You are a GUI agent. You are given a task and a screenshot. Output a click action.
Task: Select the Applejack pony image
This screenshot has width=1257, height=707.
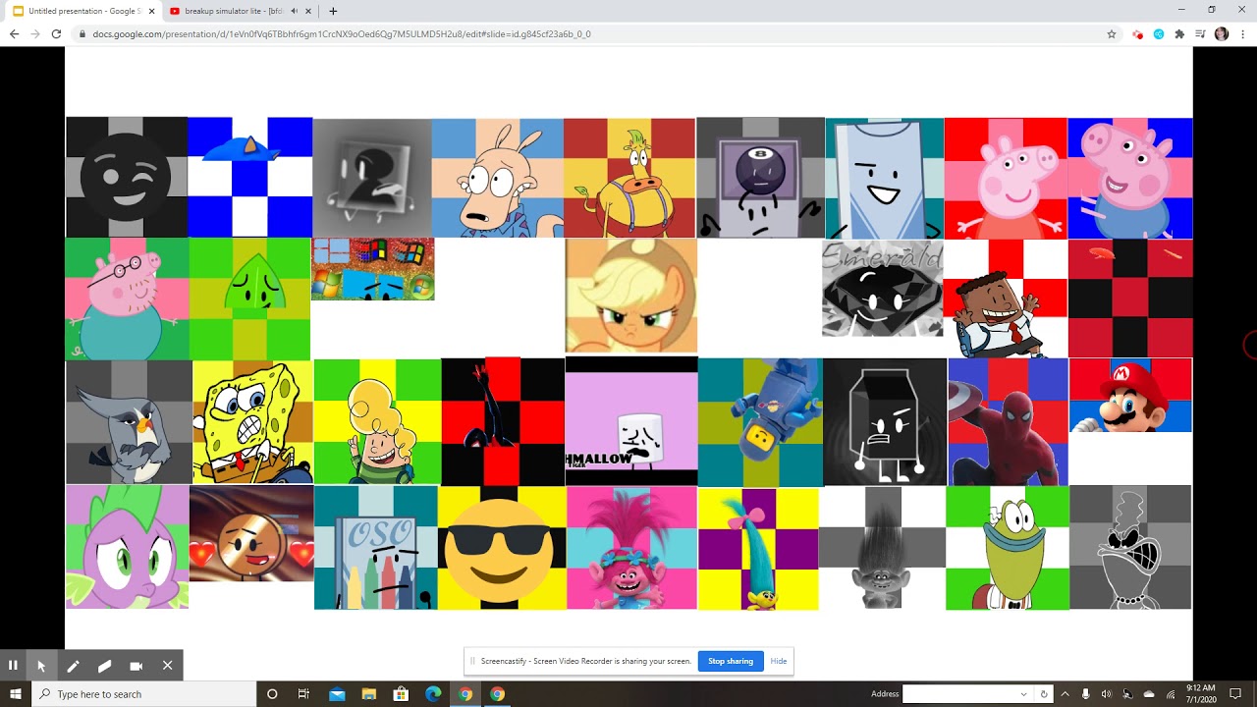coord(631,296)
